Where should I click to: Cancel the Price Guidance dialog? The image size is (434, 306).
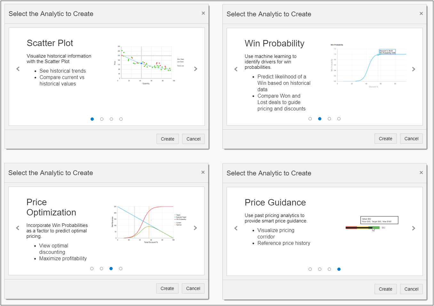[x=411, y=289]
